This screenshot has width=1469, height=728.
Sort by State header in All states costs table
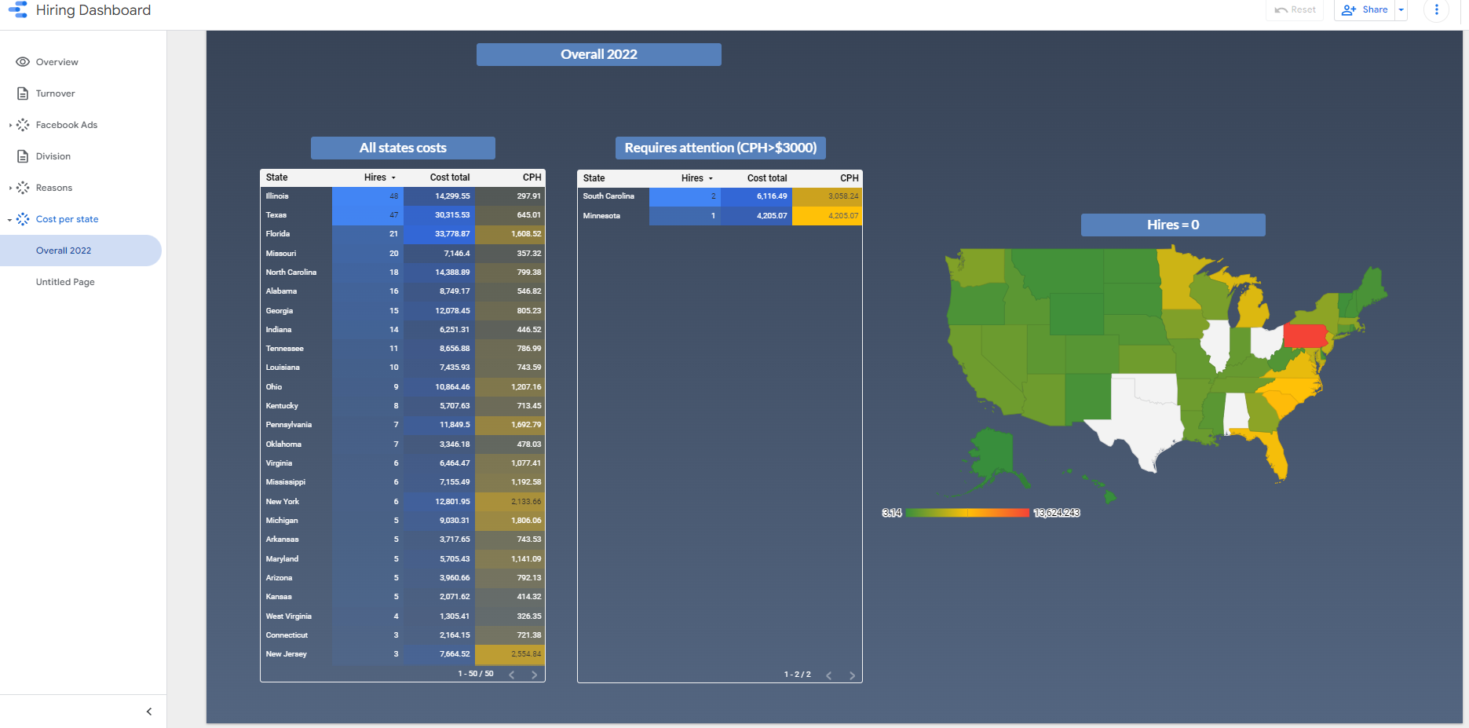277,177
